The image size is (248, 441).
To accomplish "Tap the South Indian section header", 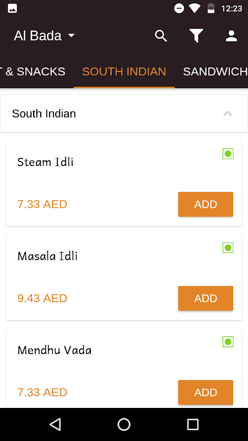I will pos(124,114).
